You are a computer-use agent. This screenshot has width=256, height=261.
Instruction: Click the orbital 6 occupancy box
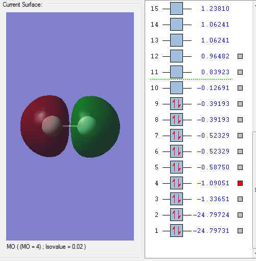pos(176,151)
